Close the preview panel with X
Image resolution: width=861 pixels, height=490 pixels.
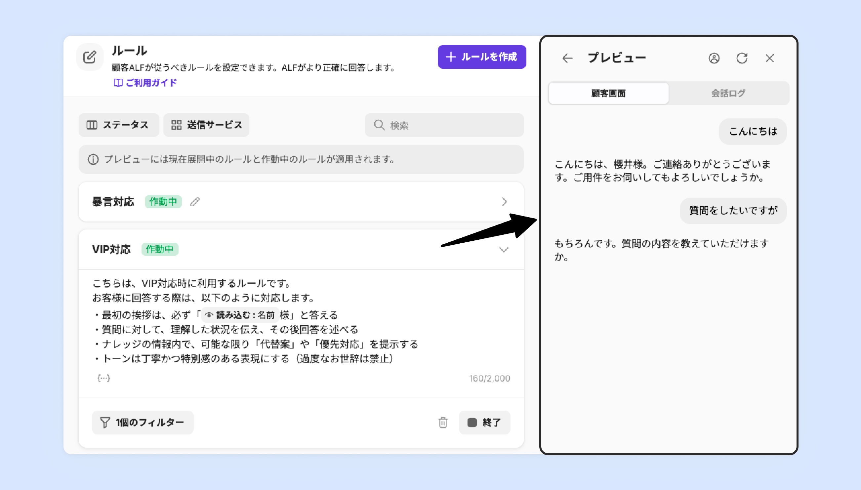click(769, 58)
